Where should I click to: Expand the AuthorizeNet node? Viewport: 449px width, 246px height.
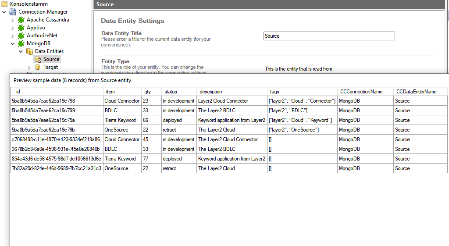click(x=13, y=36)
